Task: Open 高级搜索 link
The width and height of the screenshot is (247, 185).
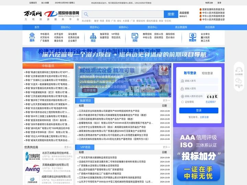Action: tap(184, 13)
